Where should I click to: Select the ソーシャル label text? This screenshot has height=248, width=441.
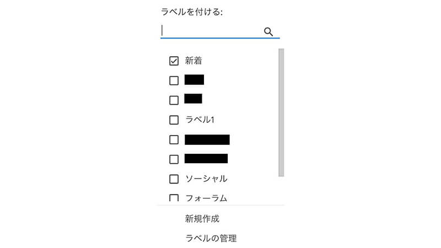tap(206, 179)
